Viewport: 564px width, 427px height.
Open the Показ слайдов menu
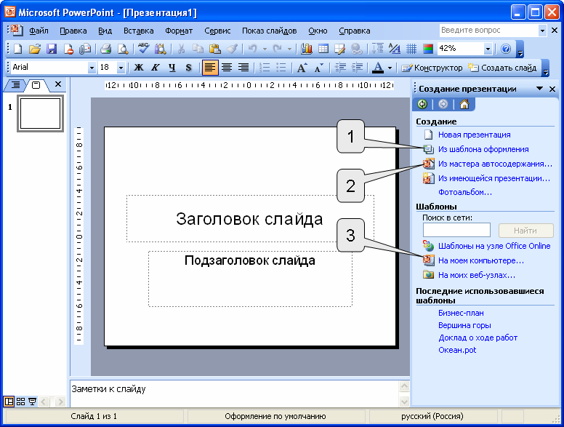pyautogui.click(x=270, y=31)
